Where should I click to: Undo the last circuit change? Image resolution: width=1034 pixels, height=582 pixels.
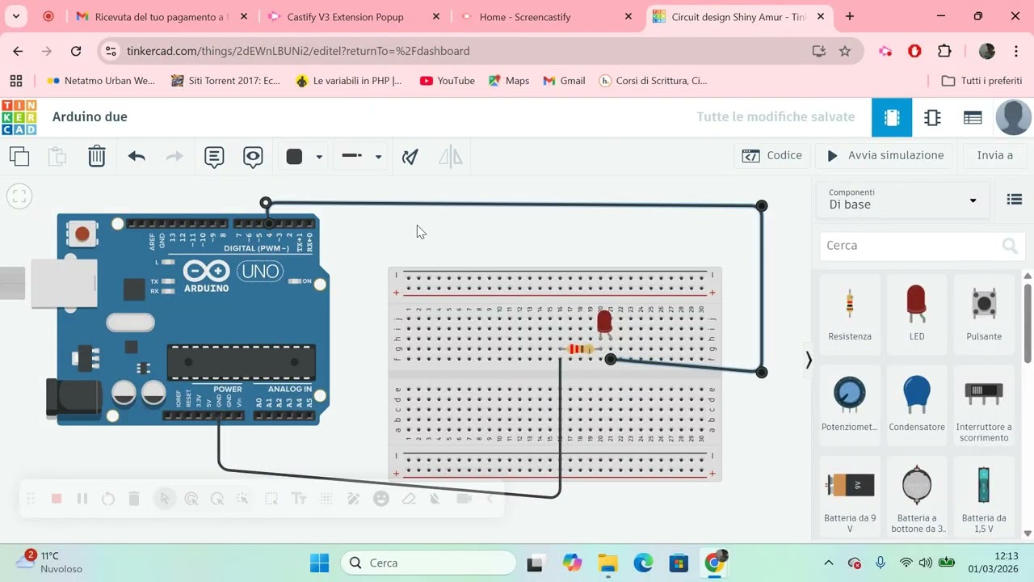click(137, 156)
